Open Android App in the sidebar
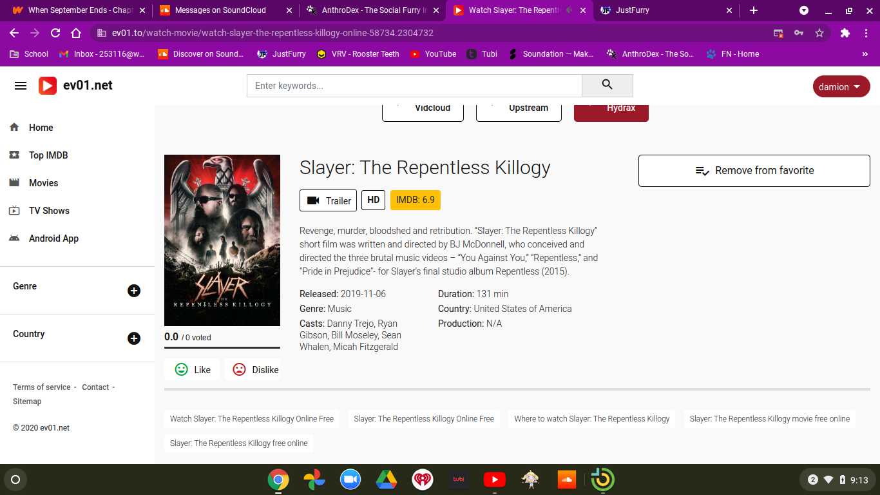The image size is (880, 495). pyautogui.click(x=53, y=238)
